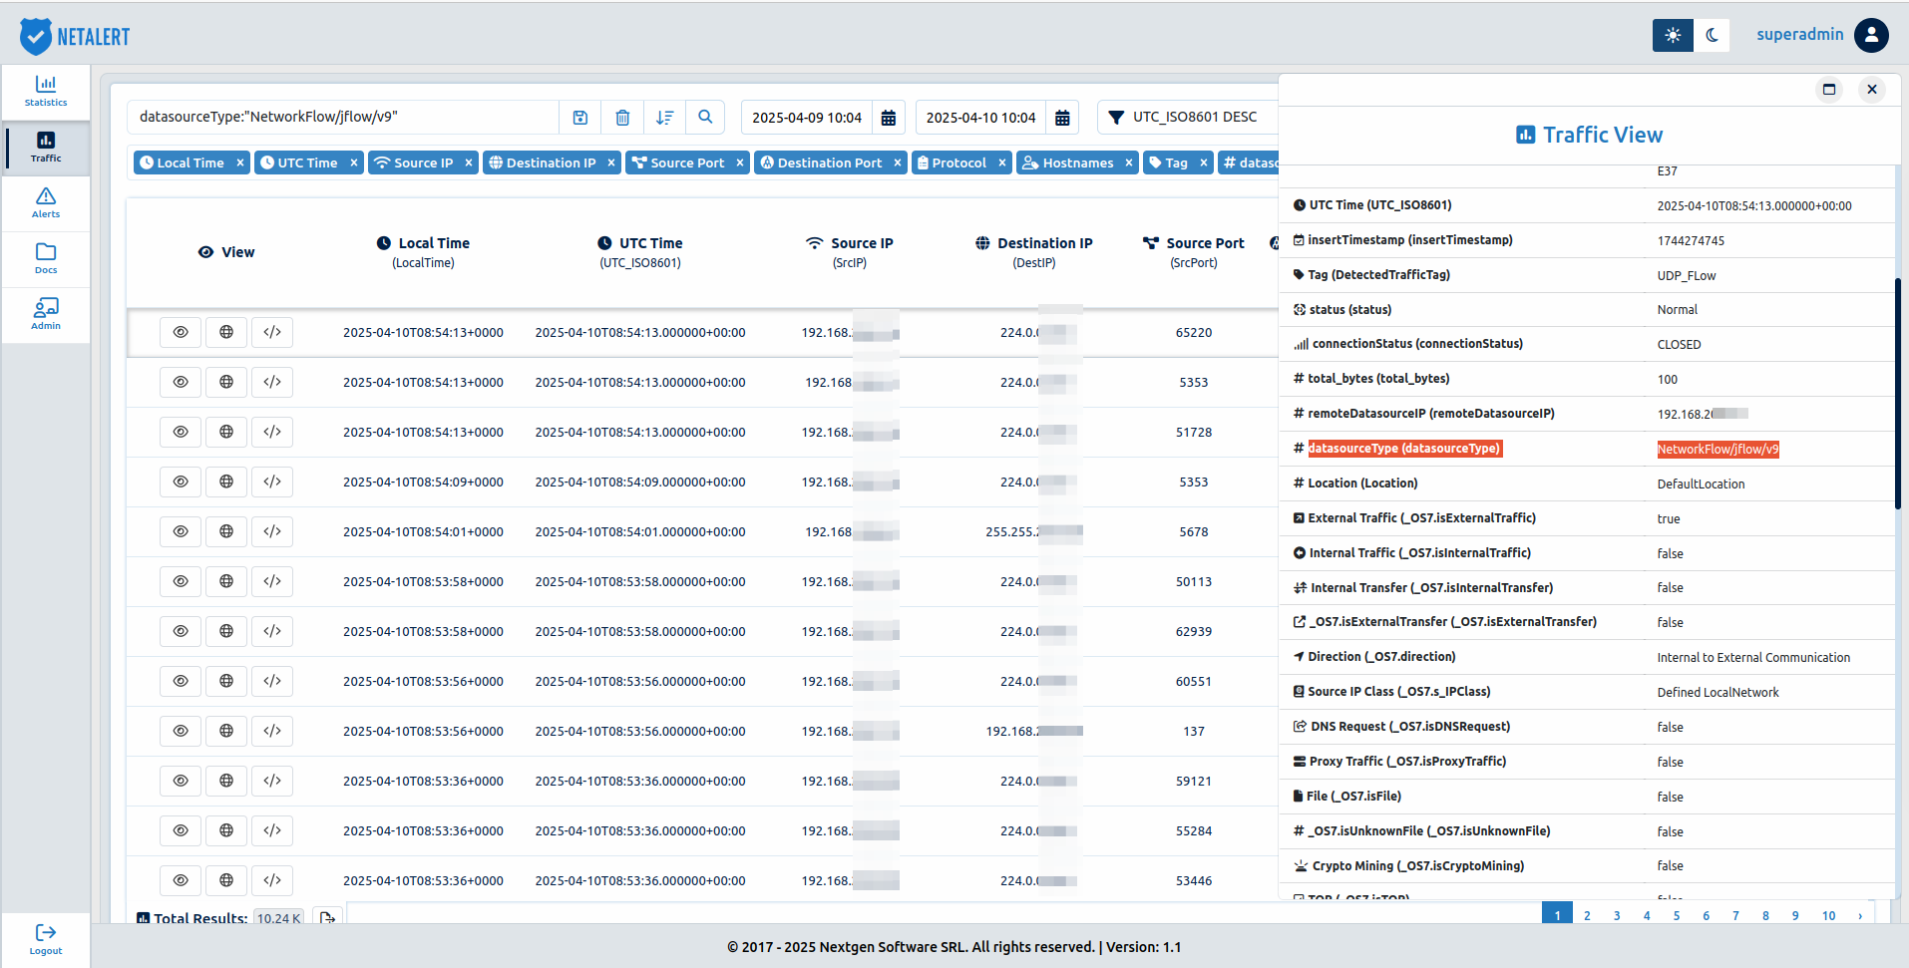Image resolution: width=1909 pixels, height=968 pixels.
Task: Click the start date field 2025-04-09 10:04
Action: [x=807, y=118]
